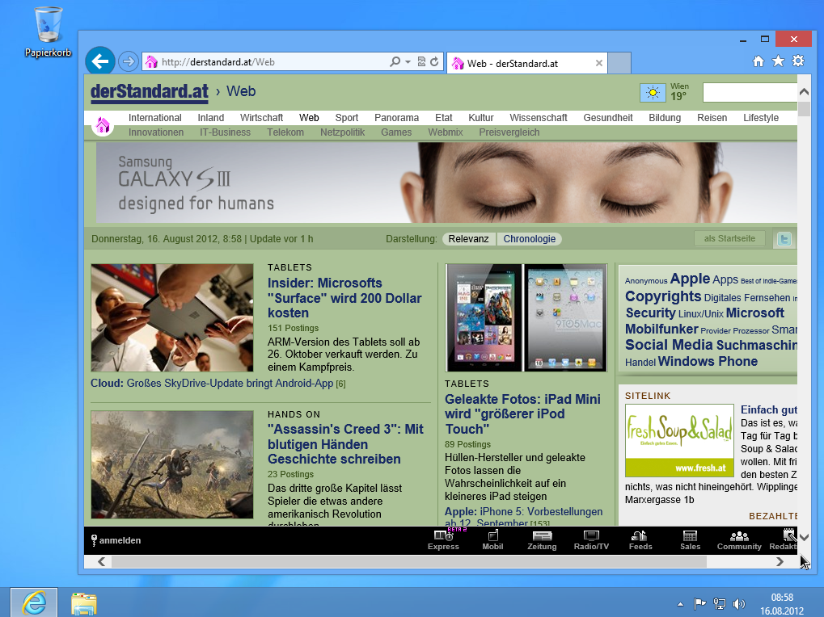Click the horizontal scrollbar right arrow

pos(780,561)
